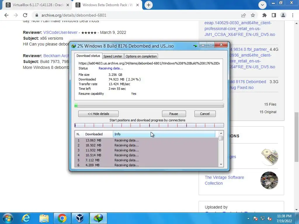Image resolution: width=299 pixels, height=224 pixels.
Task: Open a new tab with the plus button
Action: pyautogui.click(x=149, y=5)
